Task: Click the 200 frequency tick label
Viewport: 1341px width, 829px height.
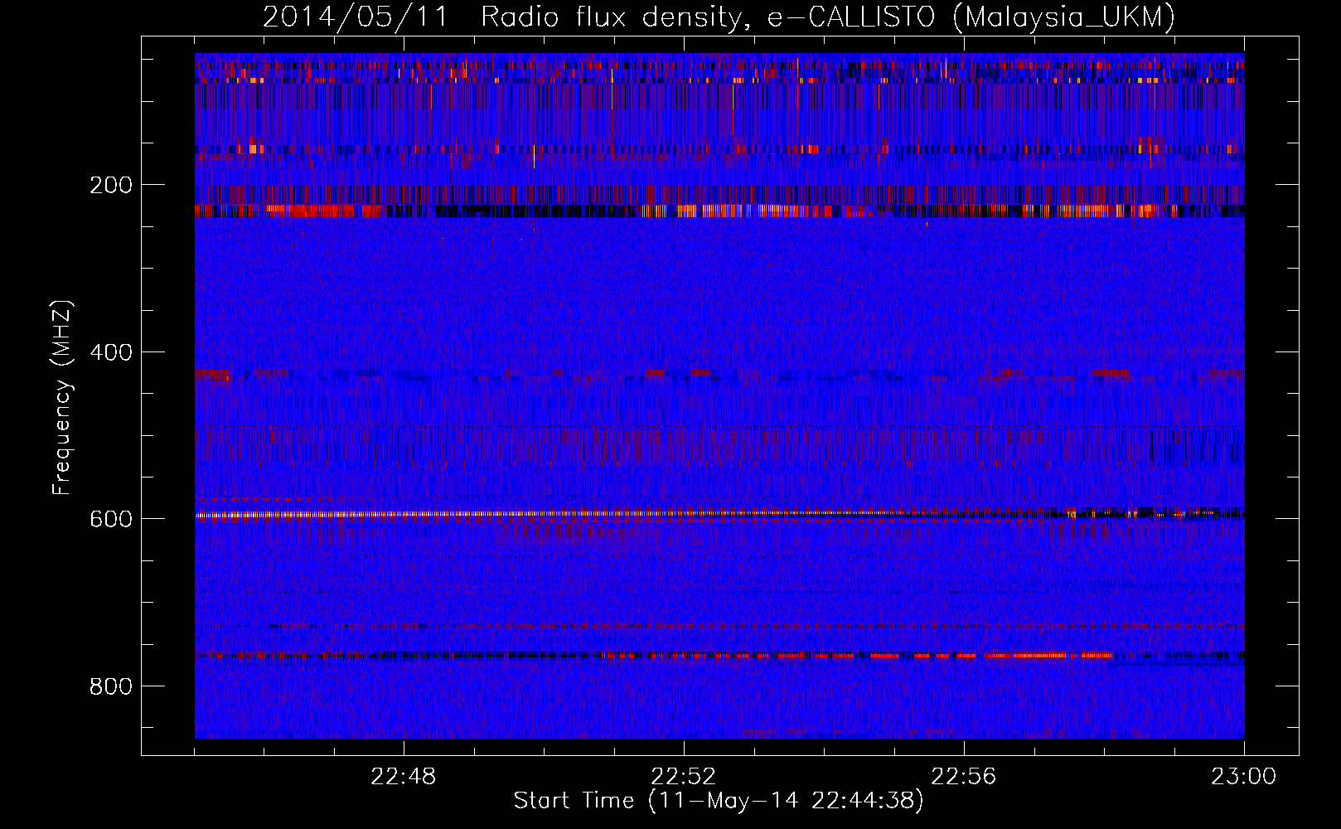Action: click(111, 185)
